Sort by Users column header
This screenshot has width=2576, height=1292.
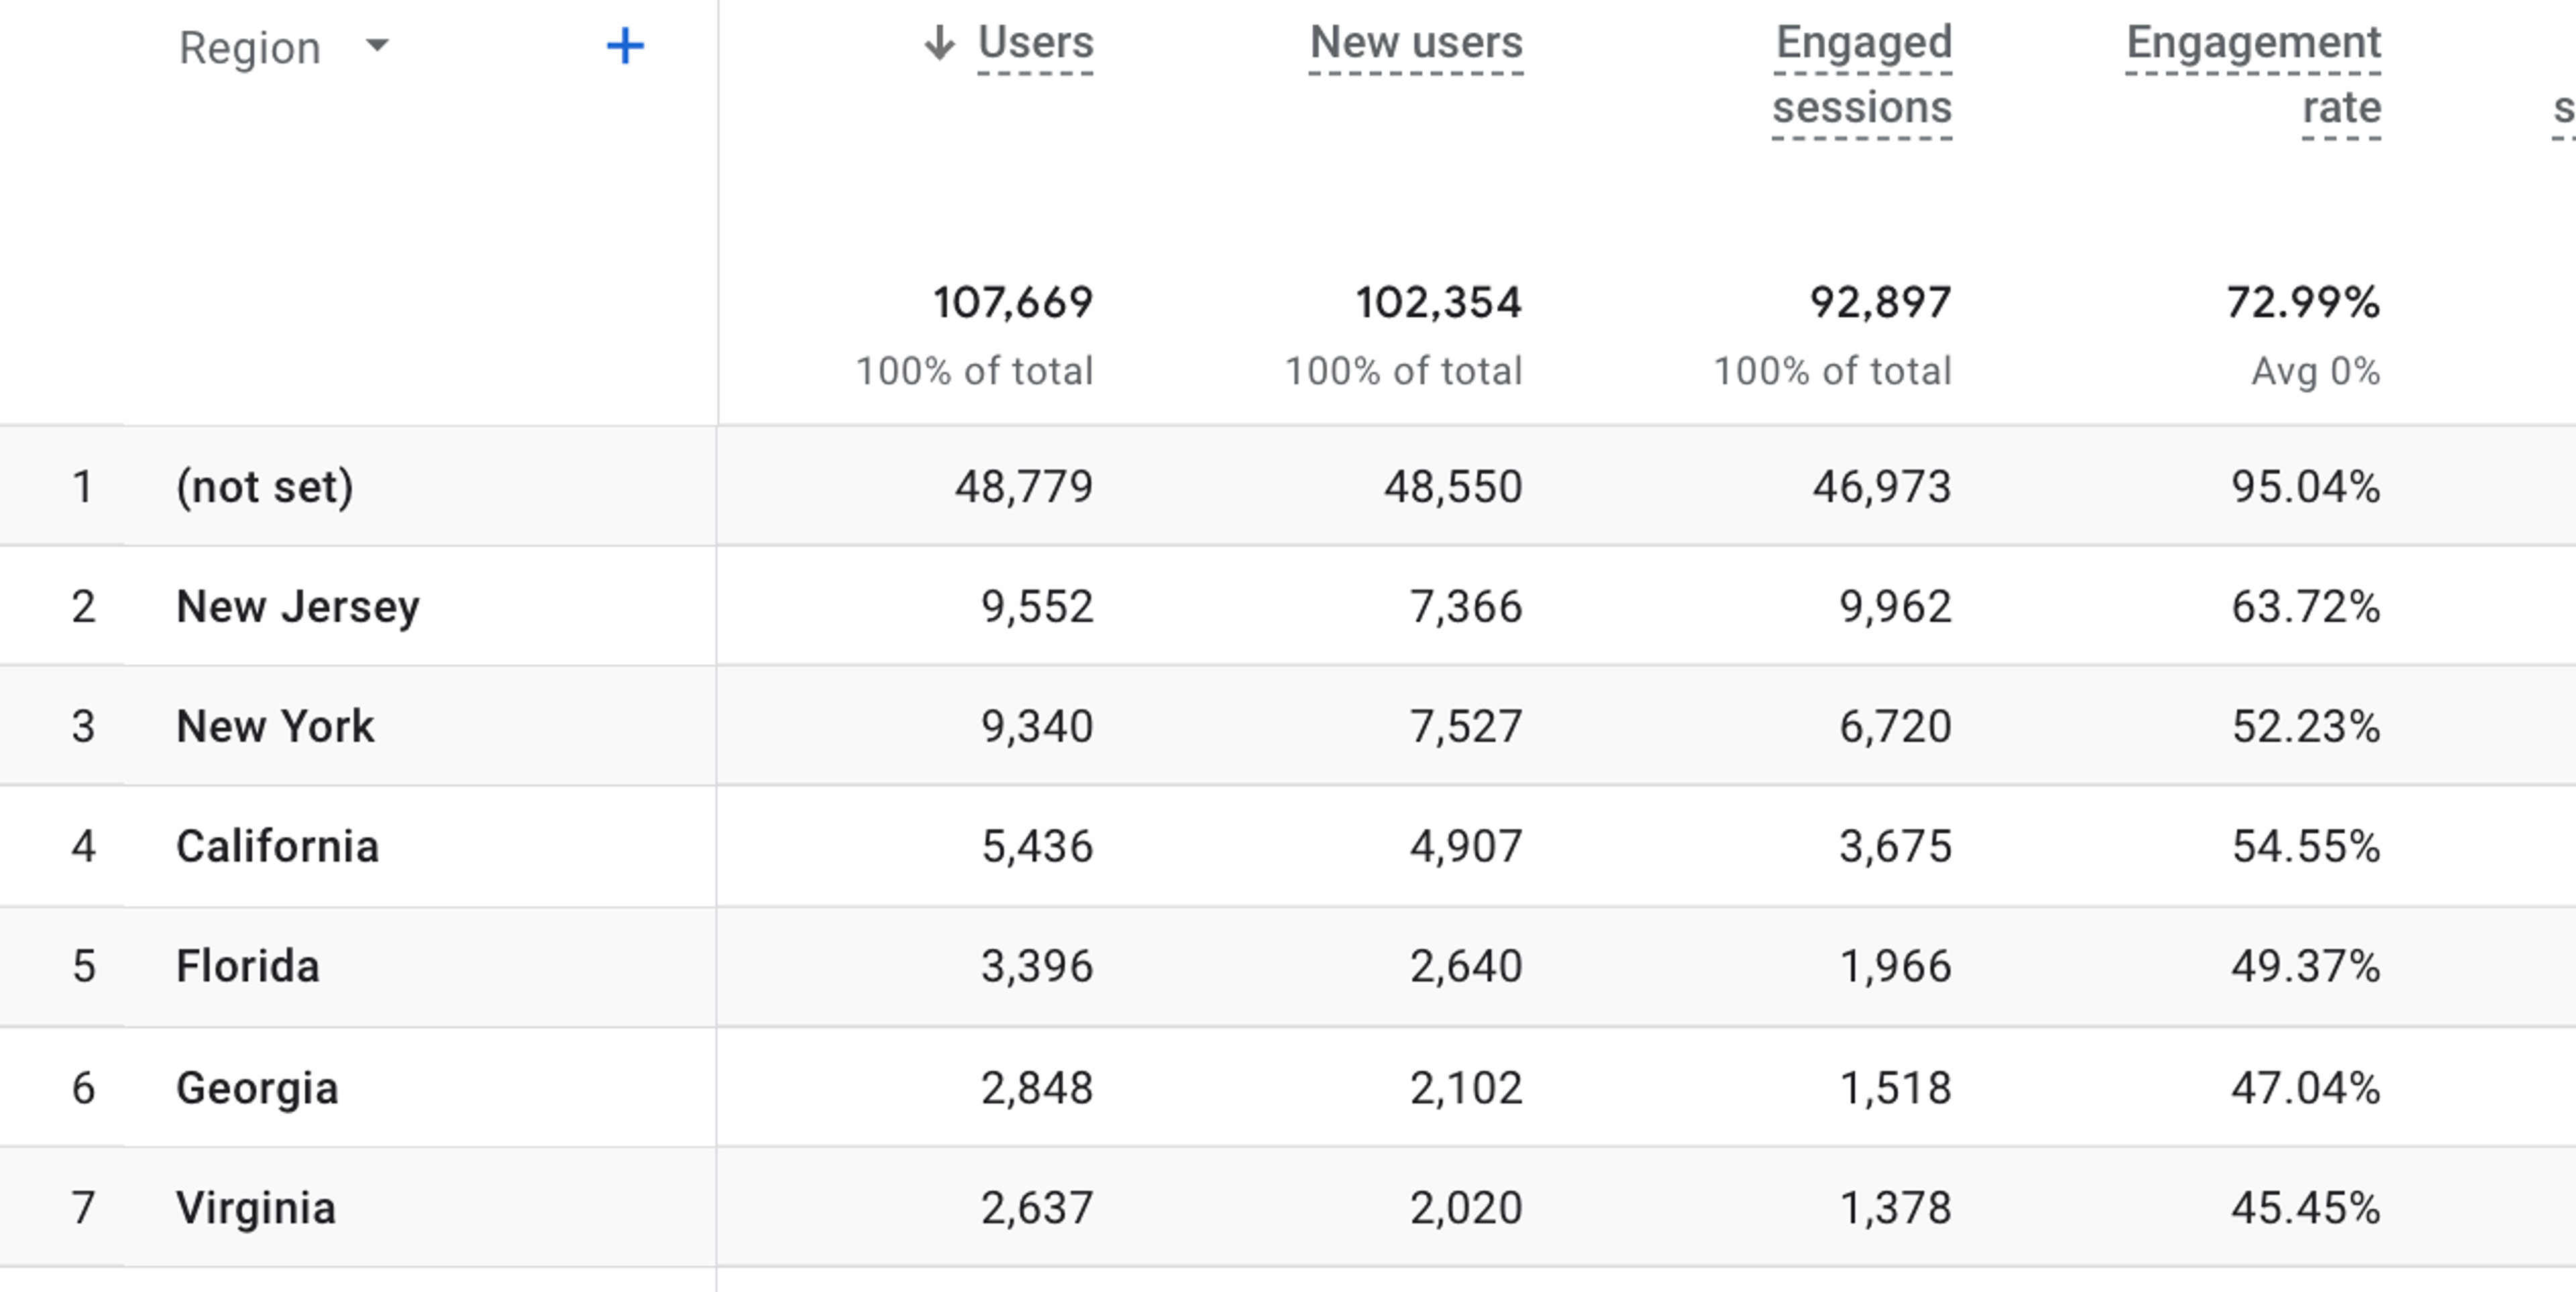(1035, 43)
